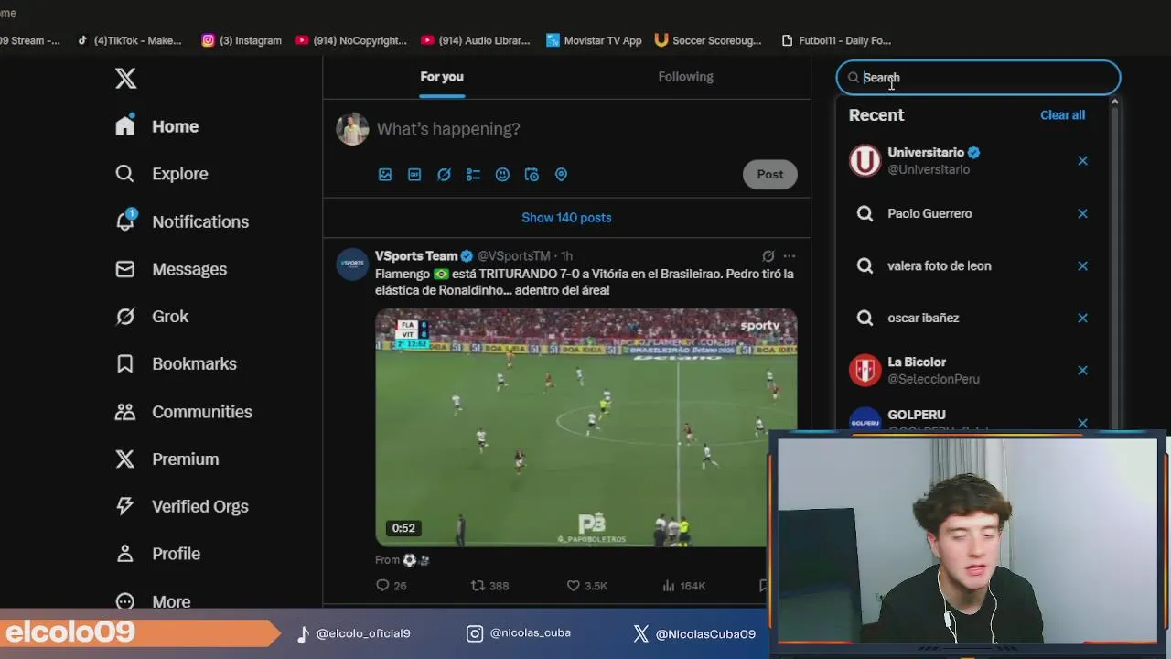Open Communities in the sidebar
This screenshot has width=1171, height=659.
tap(184, 412)
